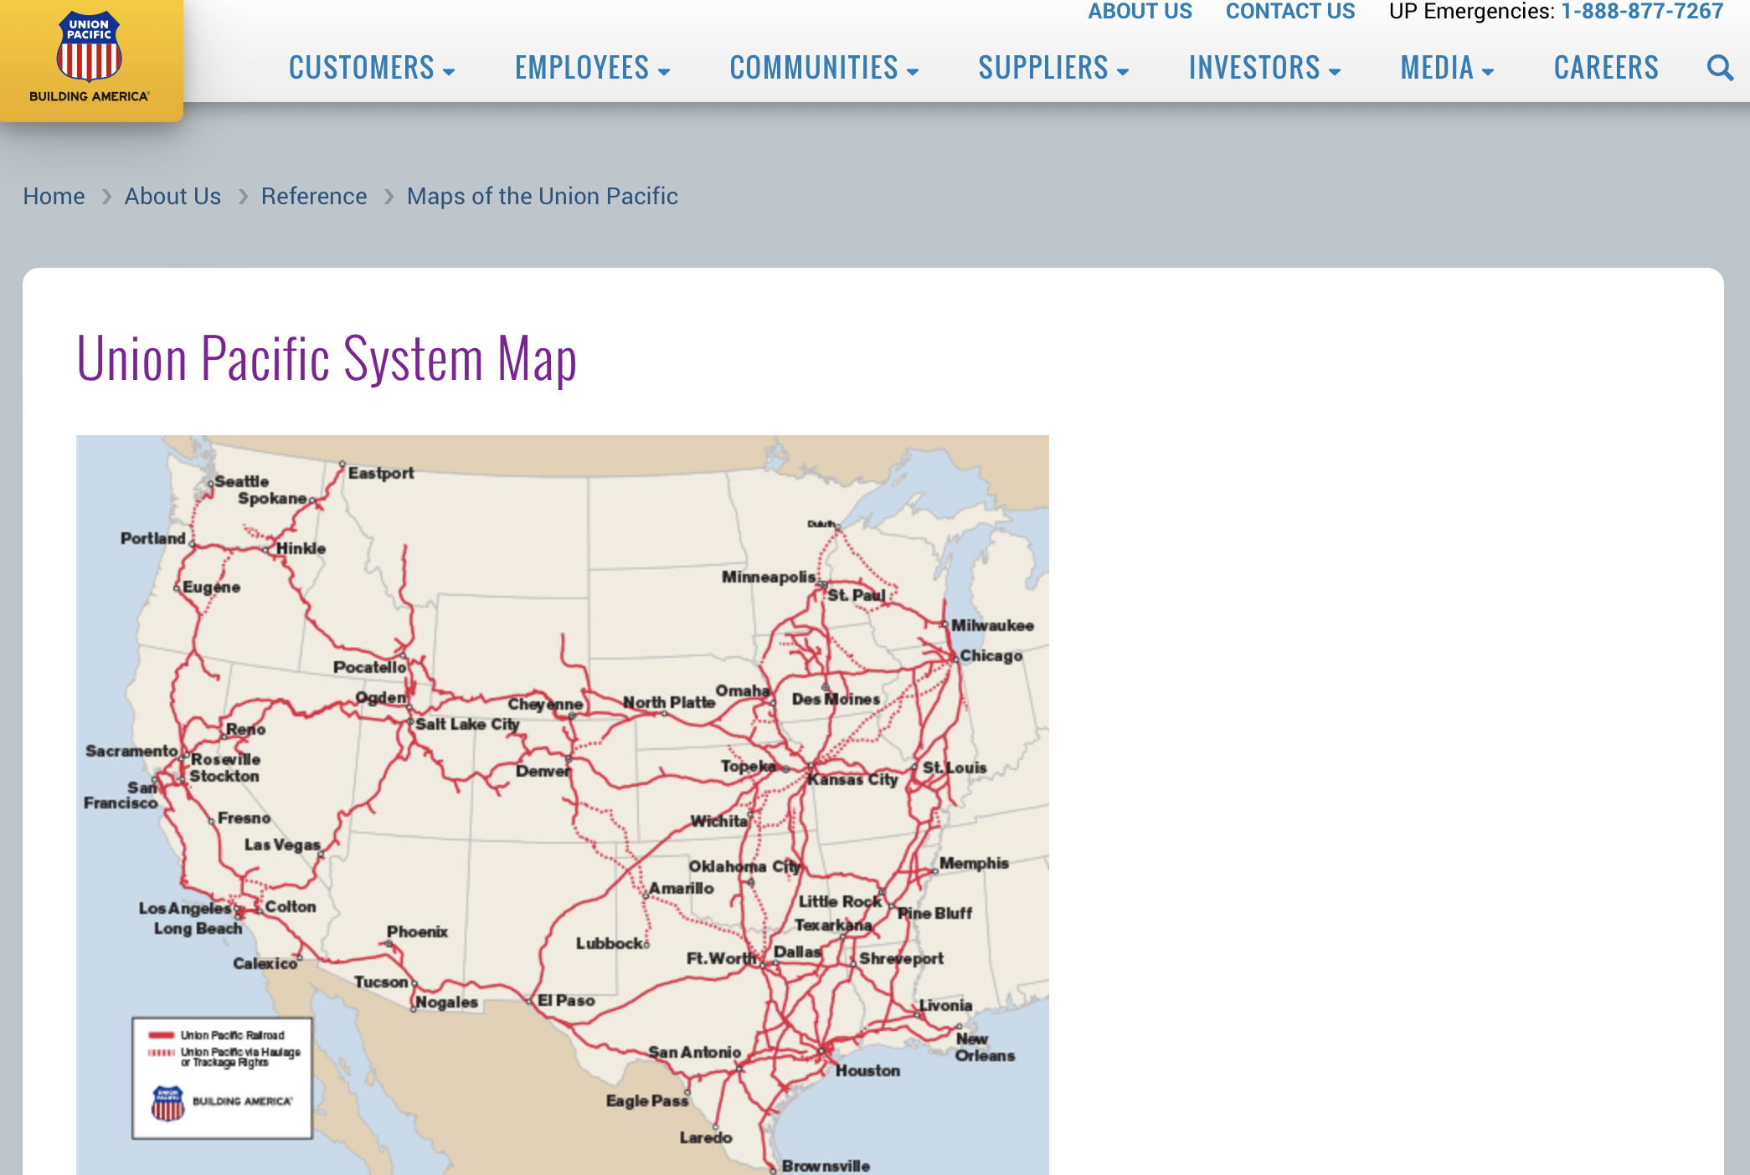
Task: Click the Salt Lake City label on map
Action: (467, 724)
